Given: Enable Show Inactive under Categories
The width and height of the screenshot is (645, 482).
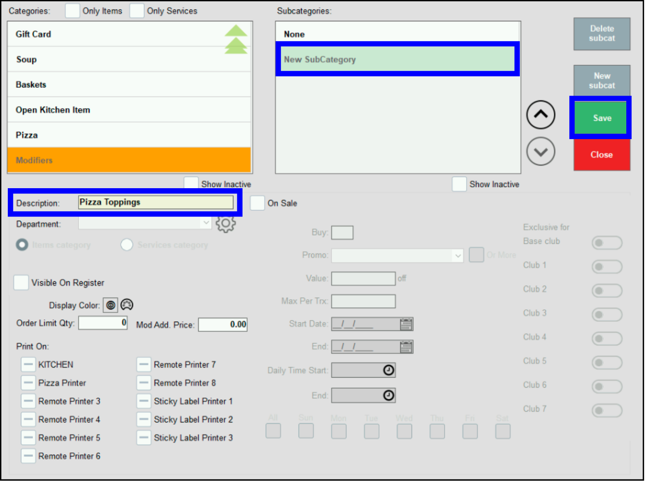Looking at the screenshot, I should click(x=191, y=184).
